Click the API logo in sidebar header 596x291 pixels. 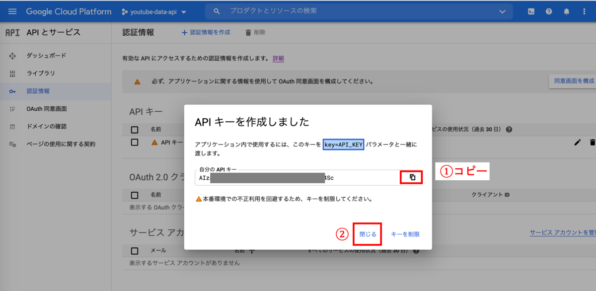pos(12,33)
